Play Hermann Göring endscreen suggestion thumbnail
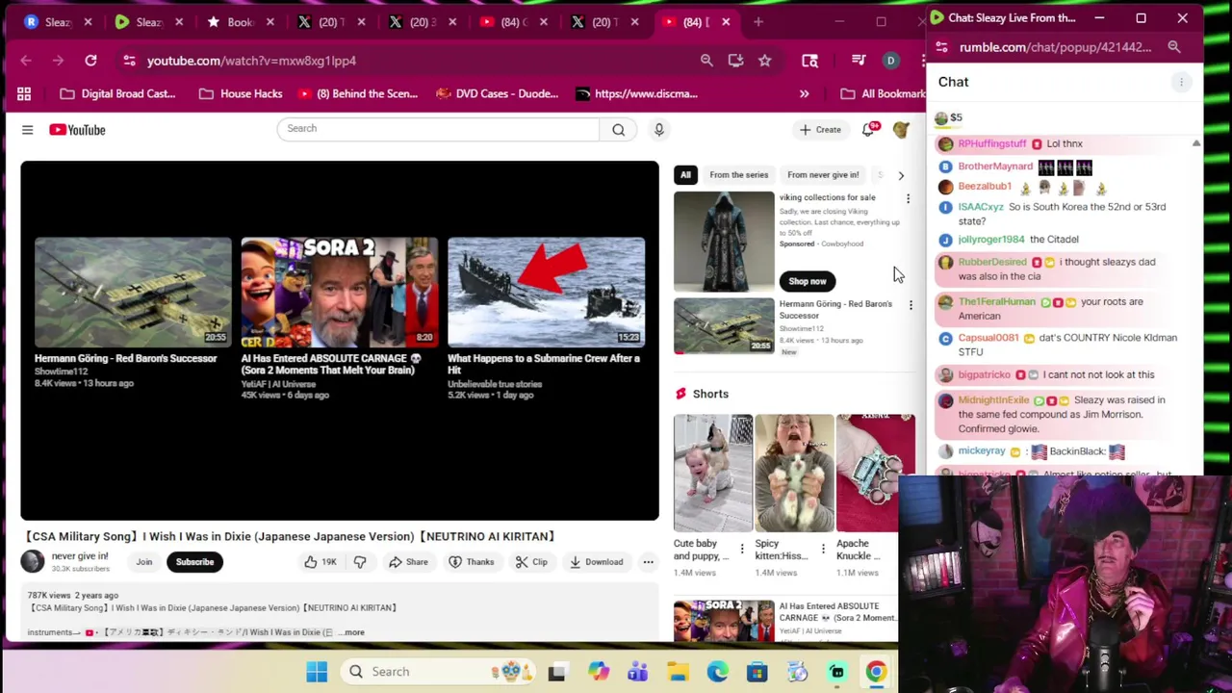The image size is (1232, 693). click(x=133, y=292)
